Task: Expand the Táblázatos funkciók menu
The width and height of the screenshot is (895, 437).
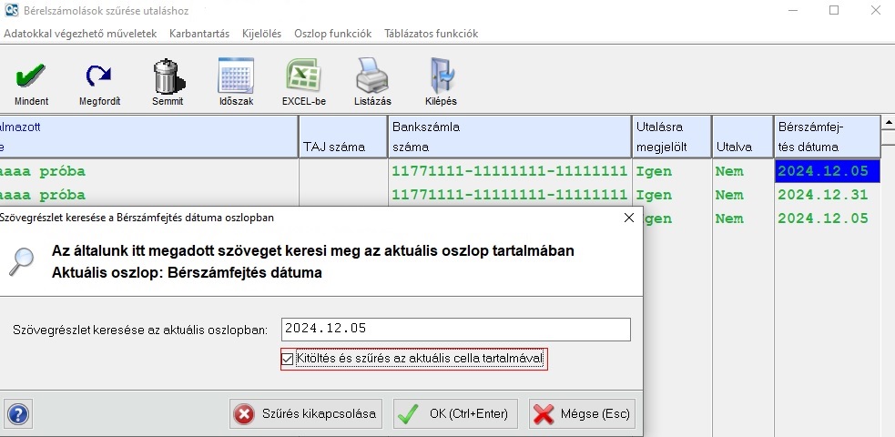Action: [x=431, y=34]
